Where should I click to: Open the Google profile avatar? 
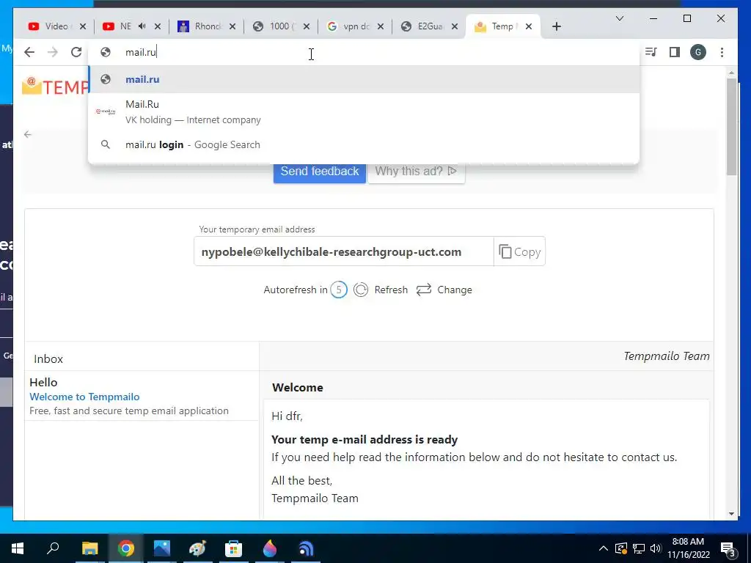(x=698, y=52)
